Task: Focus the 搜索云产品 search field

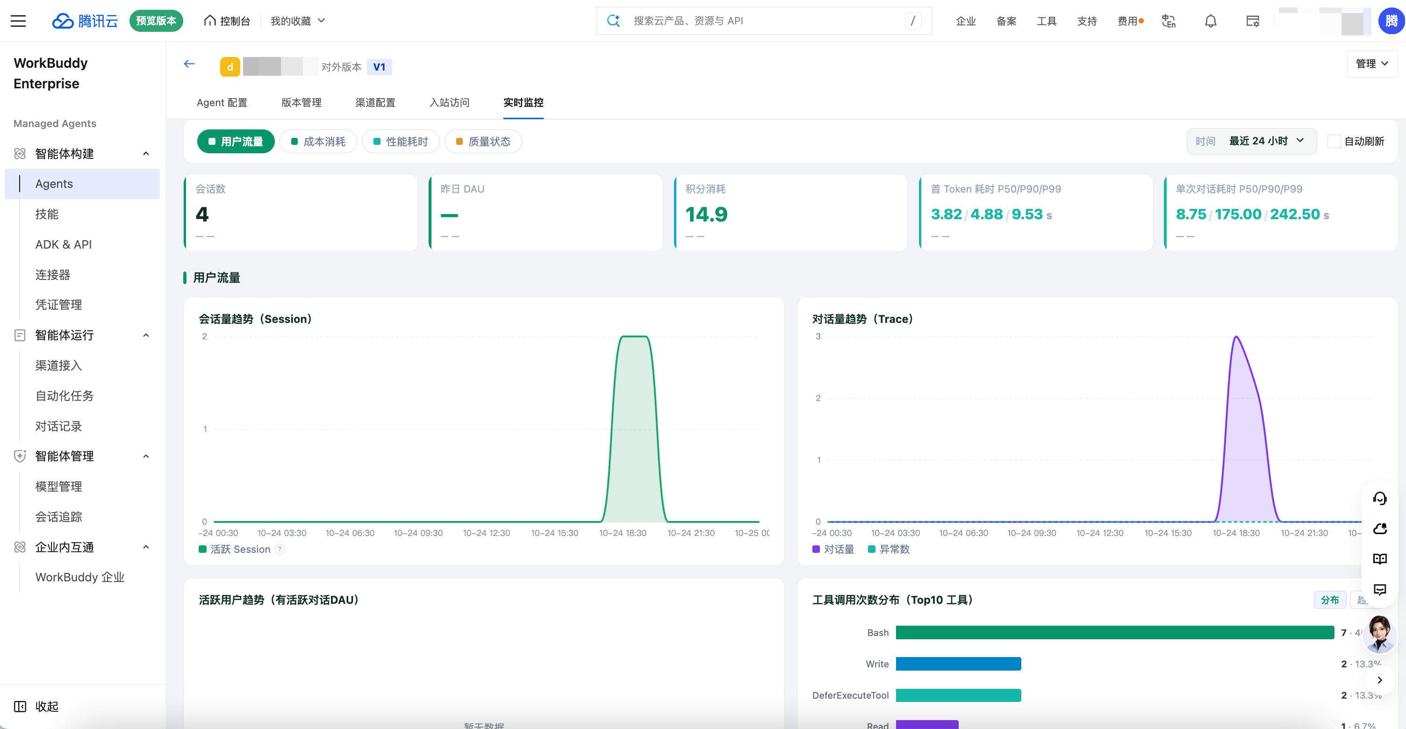Action: coord(764,21)
